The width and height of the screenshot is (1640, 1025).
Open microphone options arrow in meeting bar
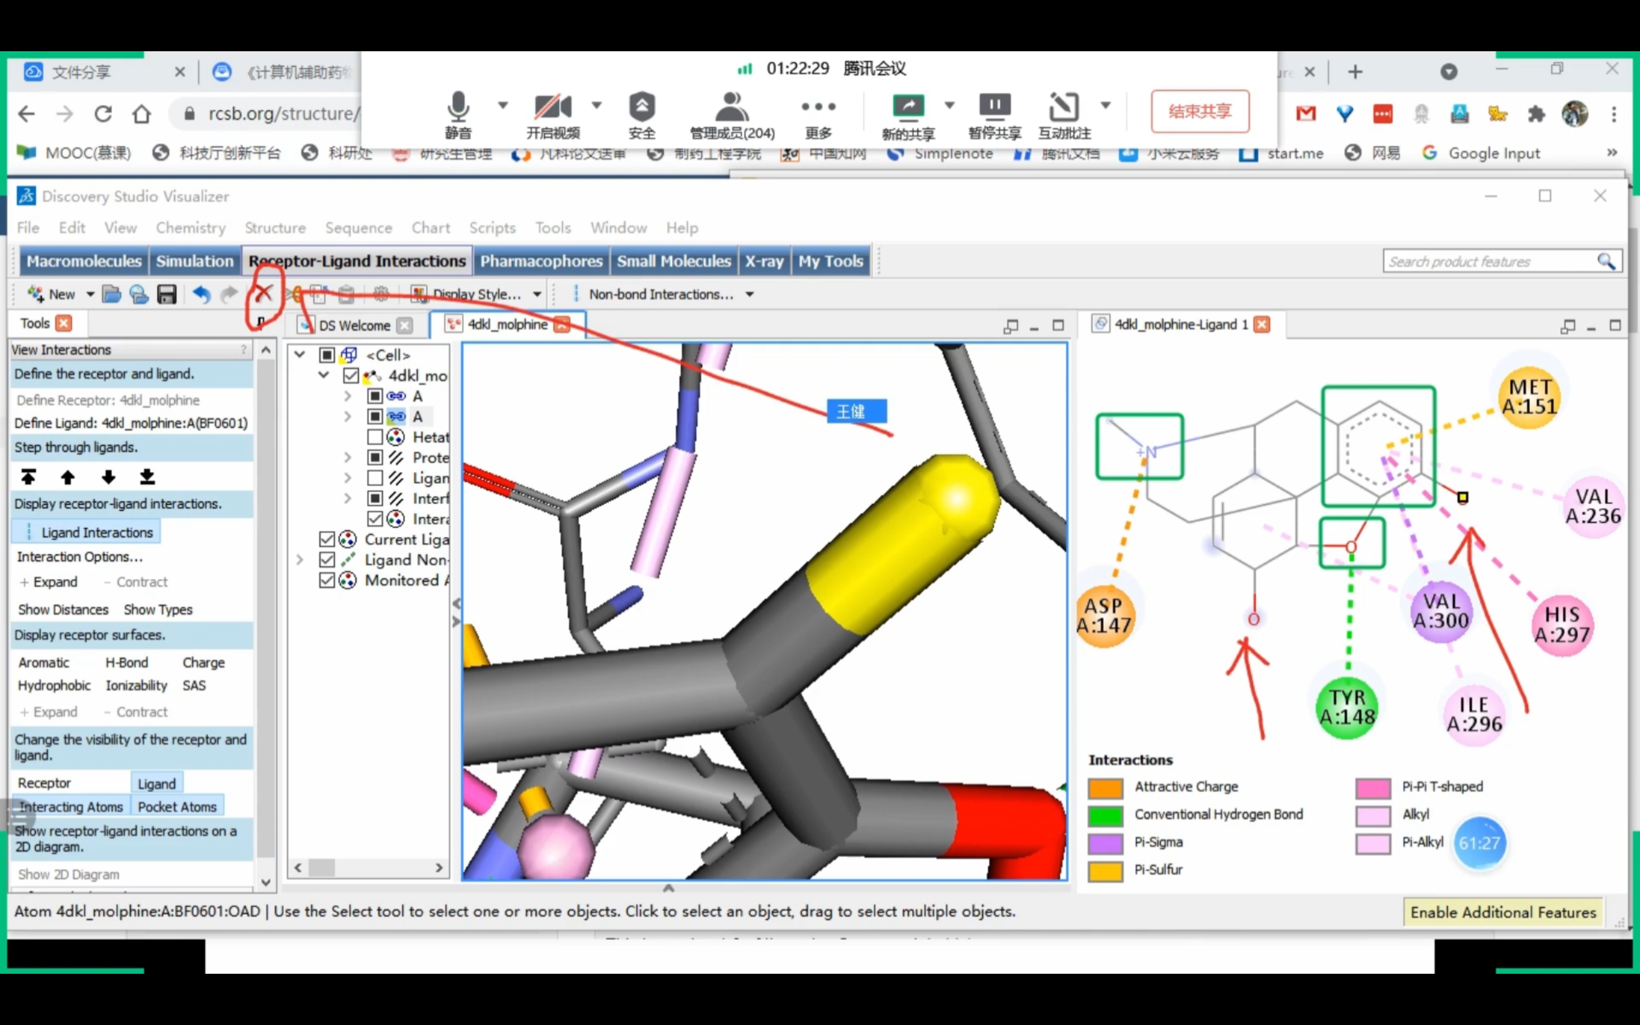tap(503, 105)
